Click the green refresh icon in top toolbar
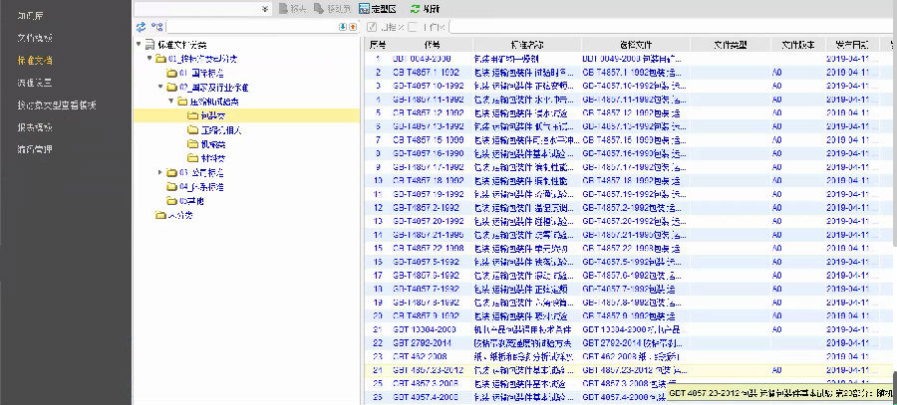 [415, 8]
